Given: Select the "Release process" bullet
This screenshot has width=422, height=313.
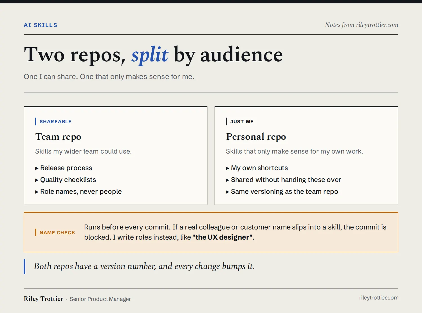Looking at the screenshot, I should 66,168.
